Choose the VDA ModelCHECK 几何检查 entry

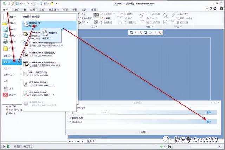pos(49,64)
